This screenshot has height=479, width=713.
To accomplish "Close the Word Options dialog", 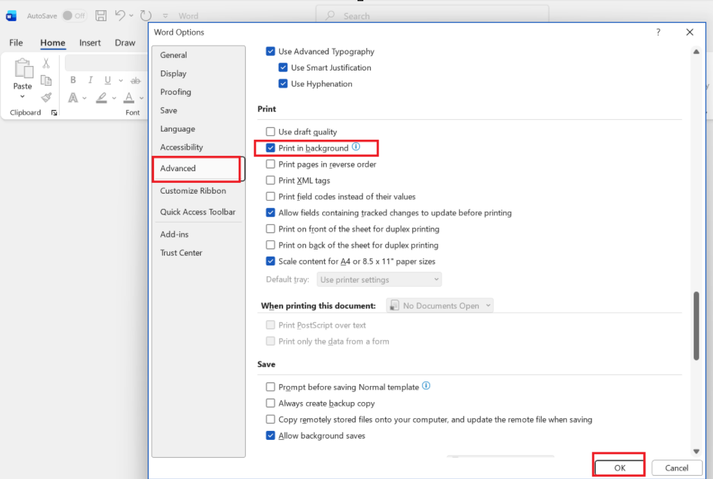I will click(690, 32).
